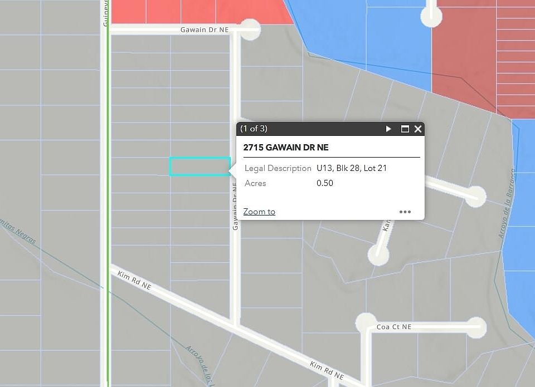Click the cul-de-sac at end of Coa Ct NE
The width and height of the screenshot is (535, 387).
(475, 327)
